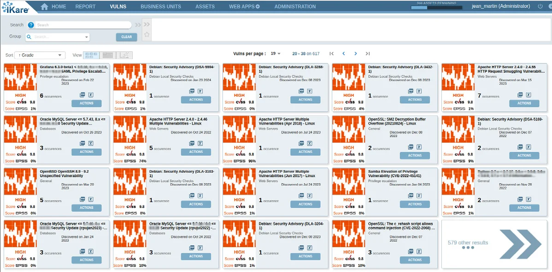The image size is (552, 272).
Task: Open the Group search dropdown
Action: pyautogui.click(x=57, y=37)
